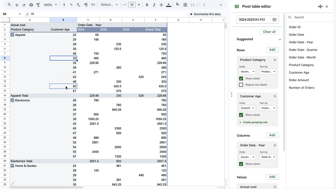This screenshot has width=336, height=189.
Task: Format as percent
Action: [71, 5]
